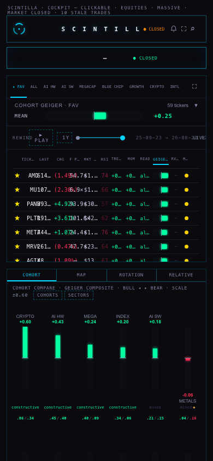Sort by the RSI column header

[x=104, y=159]
